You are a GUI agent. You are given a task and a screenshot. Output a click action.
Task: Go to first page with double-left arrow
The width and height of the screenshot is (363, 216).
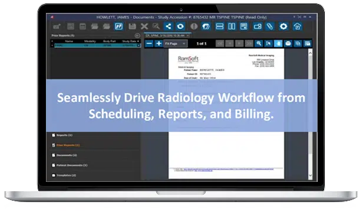tap(220, 44)
